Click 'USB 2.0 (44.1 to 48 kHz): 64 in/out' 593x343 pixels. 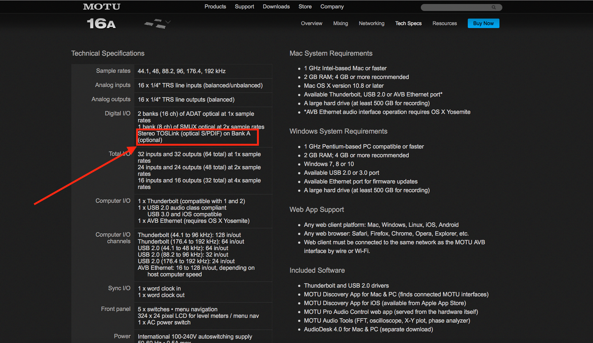tap(183, 248)
